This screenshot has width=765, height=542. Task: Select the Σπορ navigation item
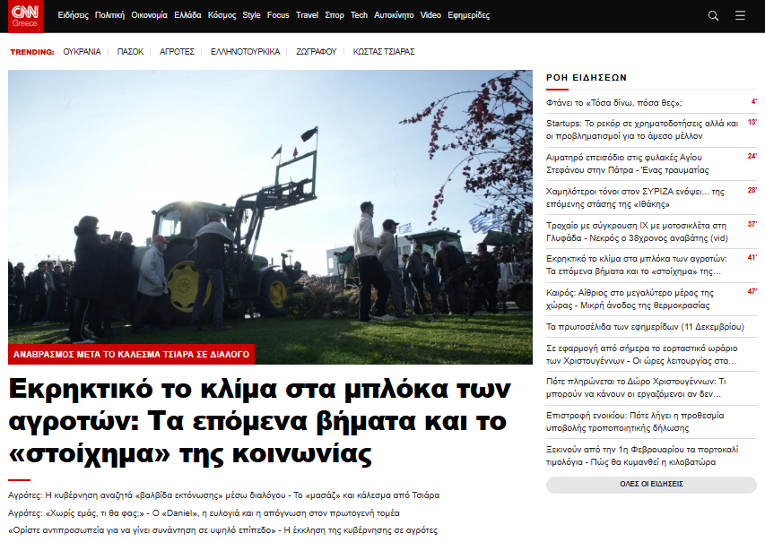[x=335, y=15]
